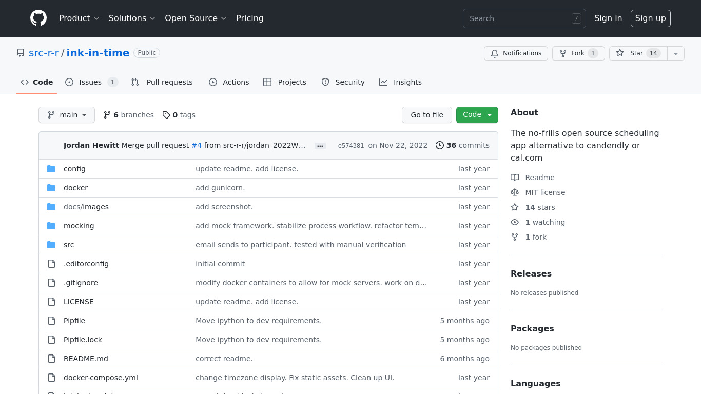The height and width of the screenshot is (394, 701).
Task: Open commit message 'initial commit'
Action: click(x=220, y=264)
